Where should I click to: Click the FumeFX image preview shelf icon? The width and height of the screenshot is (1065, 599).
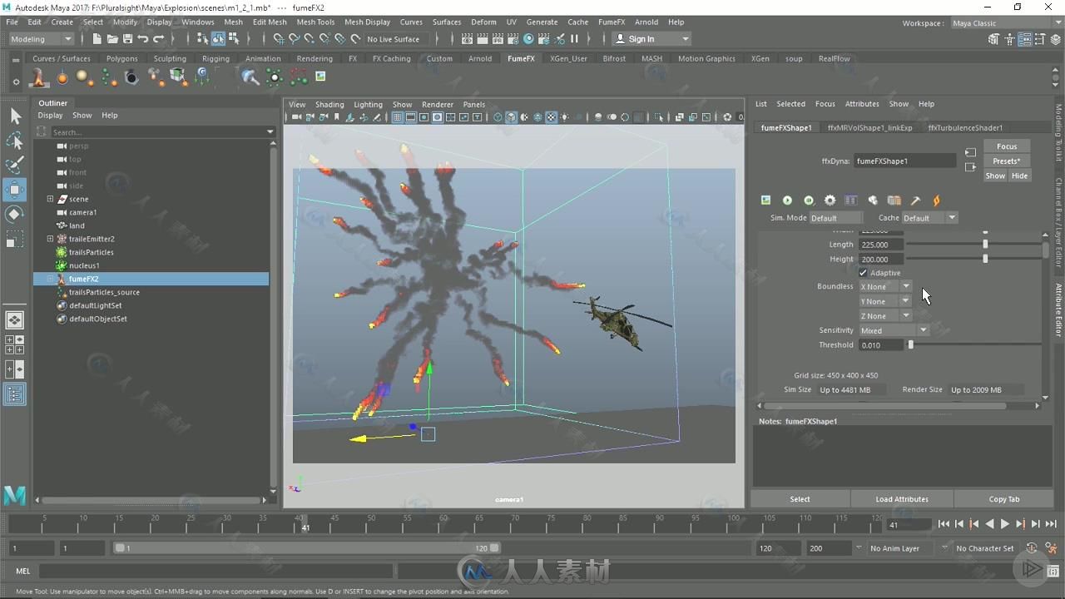point(320,77)
